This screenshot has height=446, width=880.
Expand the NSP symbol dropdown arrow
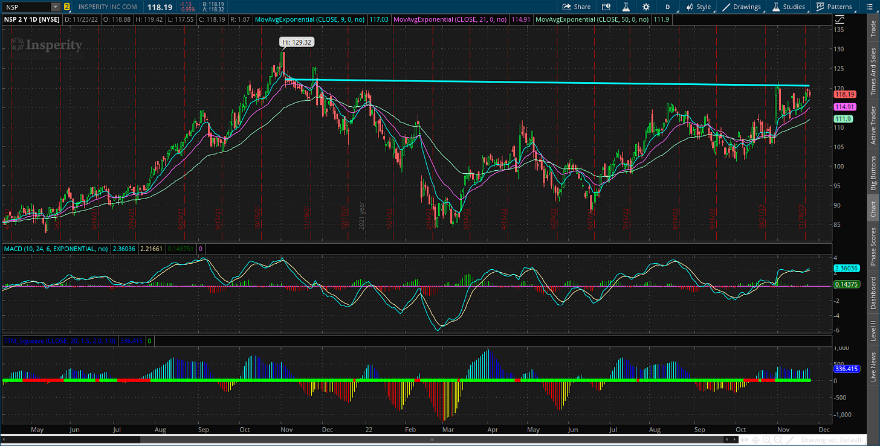pyautogui.click(x=56, y=7)
